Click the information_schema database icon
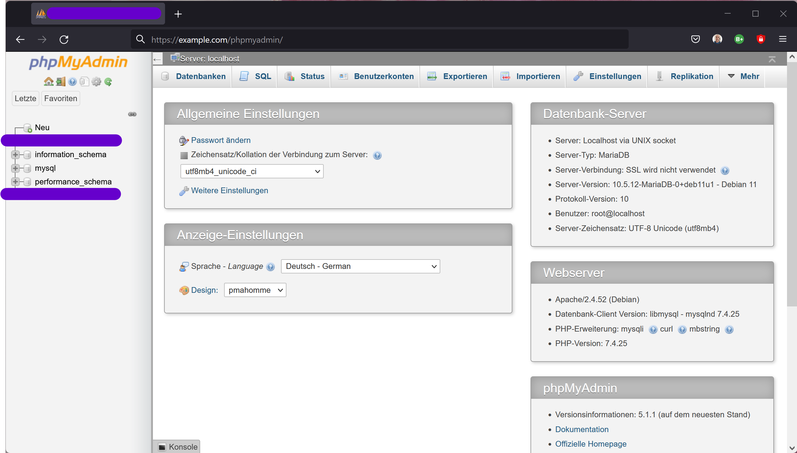This screenshot has width=797, height=453. point(27,155)
